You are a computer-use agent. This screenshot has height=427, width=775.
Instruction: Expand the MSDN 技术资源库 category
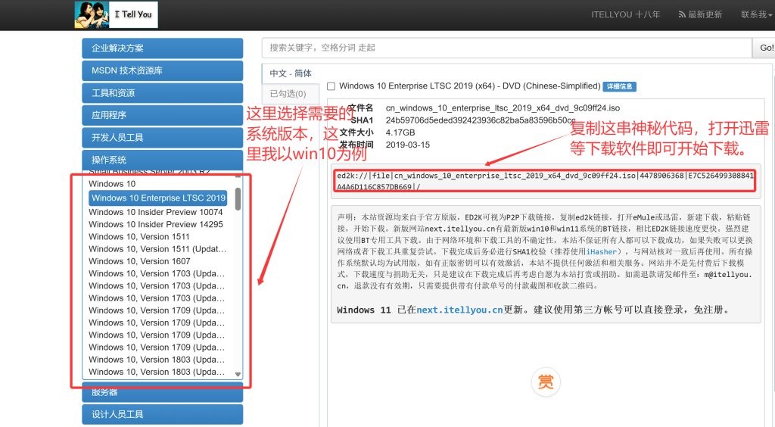[162, 70]
